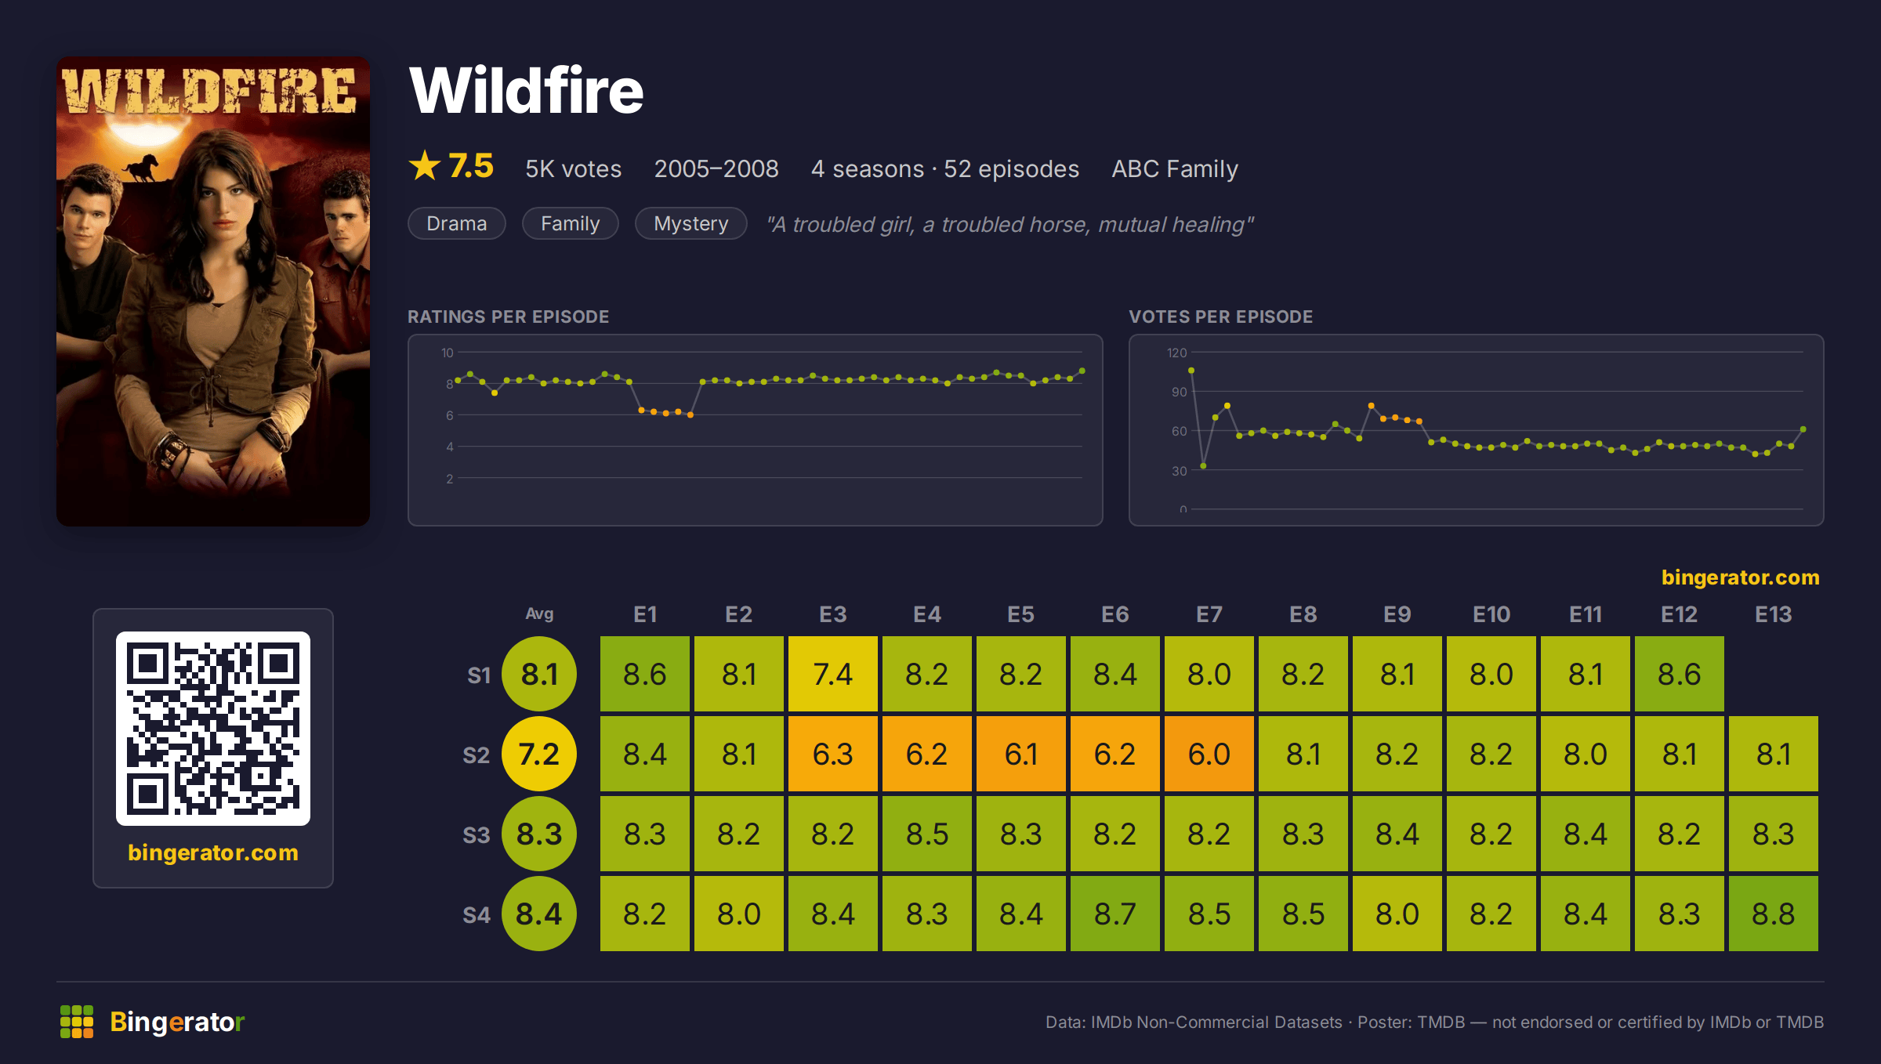Select the S2 average 7.2 circle

(x=539, y=755)
